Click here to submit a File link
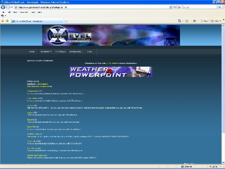Viewport: 225px width, 169px height. tap(39, 86)
